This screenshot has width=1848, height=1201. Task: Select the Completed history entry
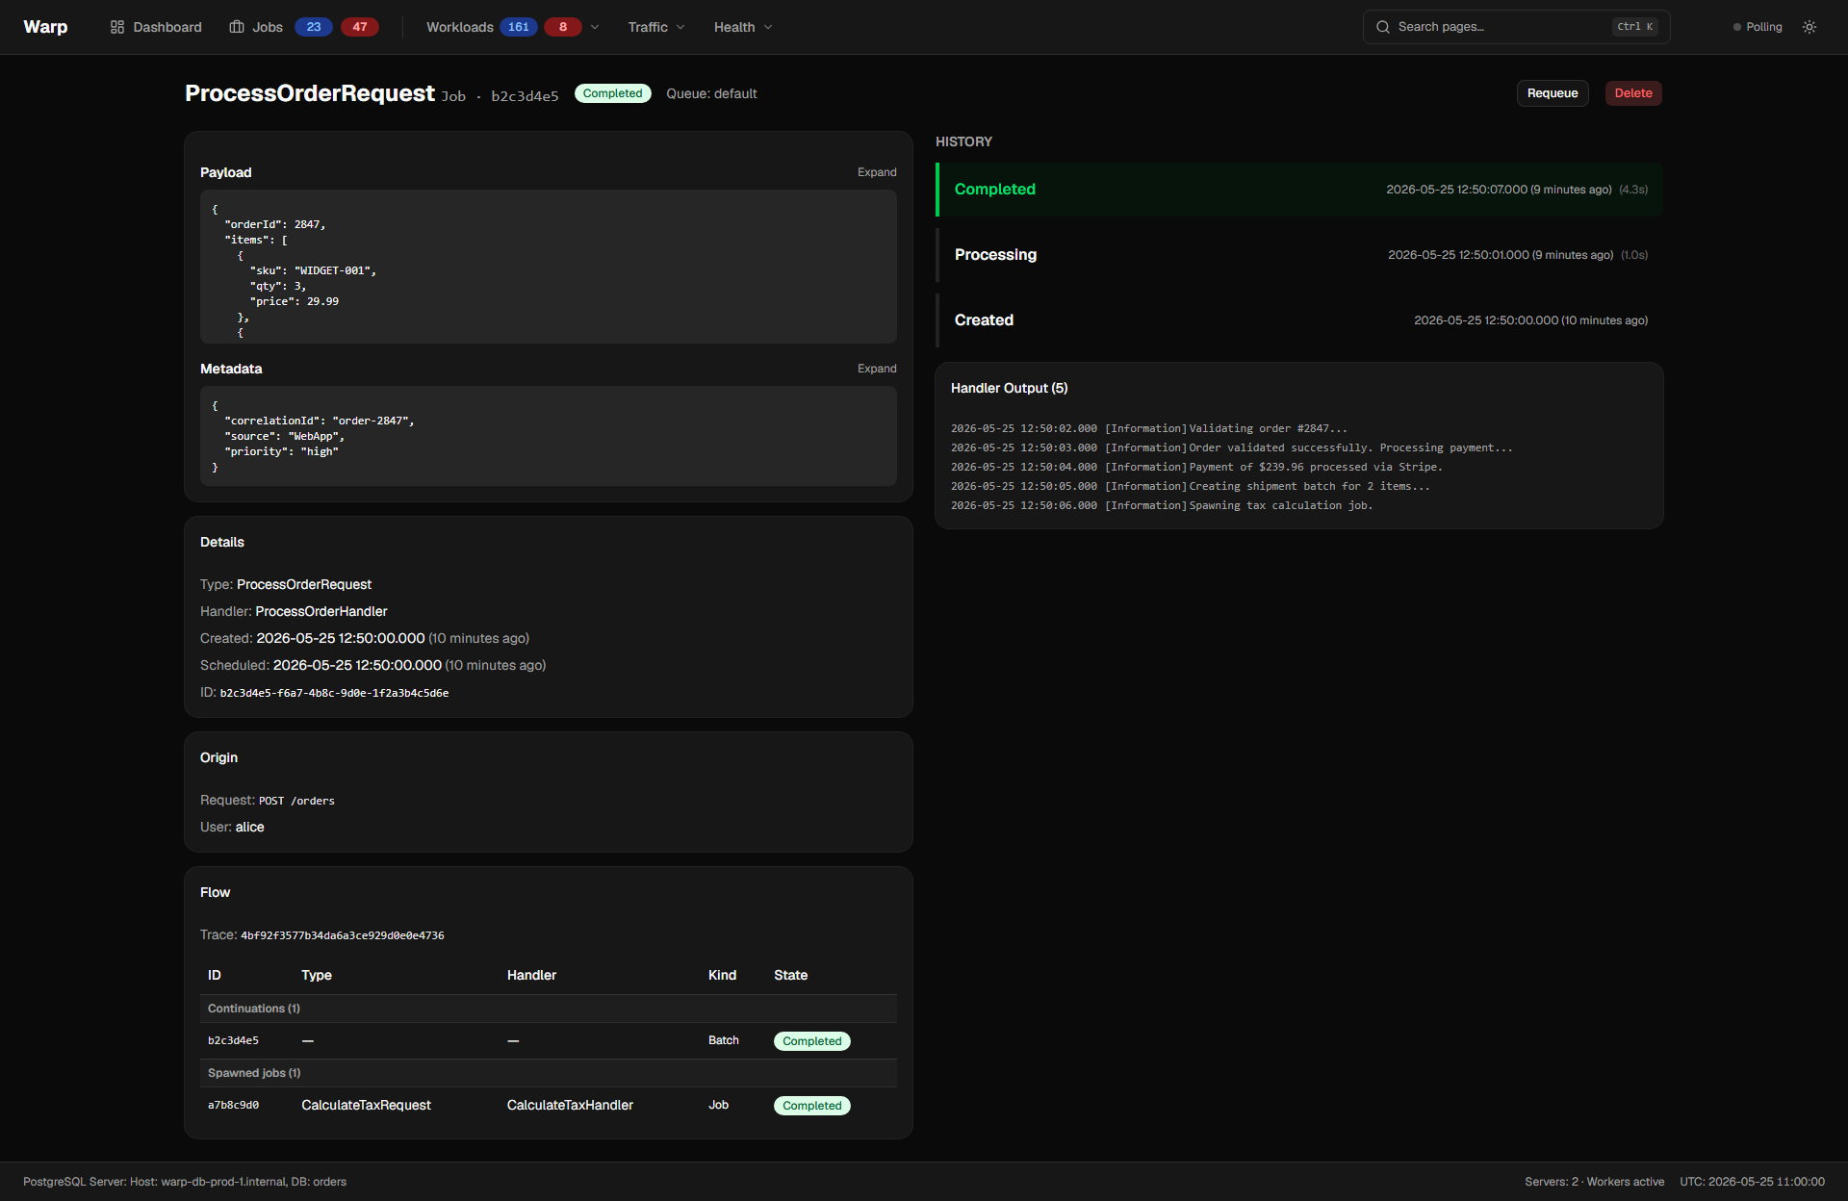point(1299,190)
